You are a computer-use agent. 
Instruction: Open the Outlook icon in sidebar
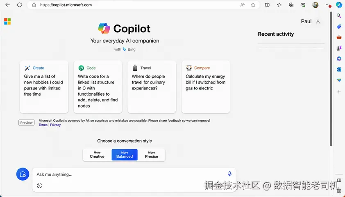tap(339, 69)
